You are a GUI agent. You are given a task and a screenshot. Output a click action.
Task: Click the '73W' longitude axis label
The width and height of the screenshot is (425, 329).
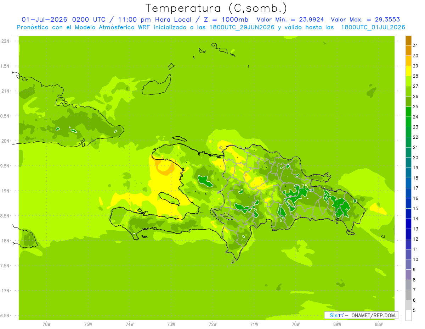coord(171,324)
